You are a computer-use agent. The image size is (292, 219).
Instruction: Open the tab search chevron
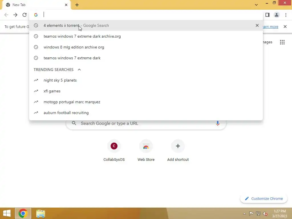point(256,5)
